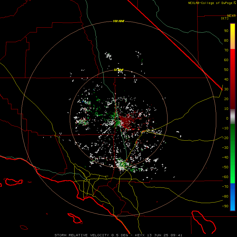Click the 30 value on velocity scale
The height and width of the screenshot is (237, 237).
pos(226,89)
